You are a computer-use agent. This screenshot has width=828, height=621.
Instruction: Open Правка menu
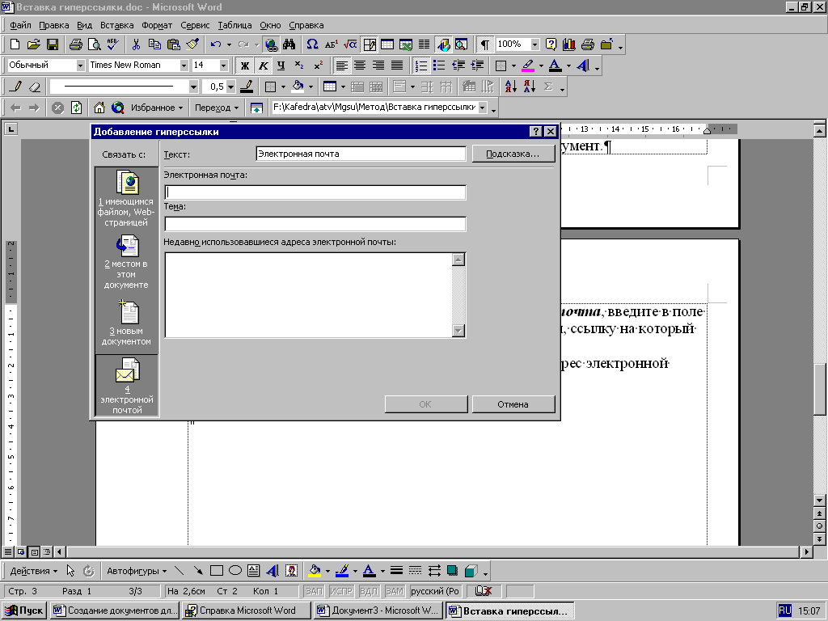[x=54, y=25]
